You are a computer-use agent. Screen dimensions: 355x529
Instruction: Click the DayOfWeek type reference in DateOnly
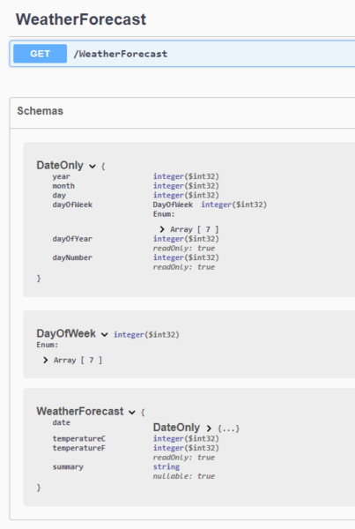[173, 205]
